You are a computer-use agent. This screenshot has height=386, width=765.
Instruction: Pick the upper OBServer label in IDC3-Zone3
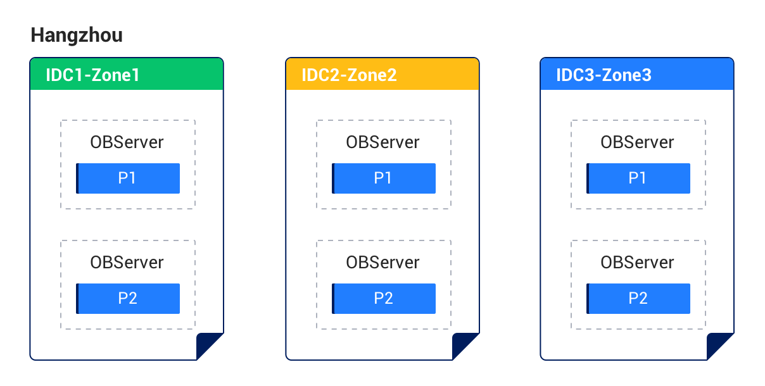click(637, 142)
